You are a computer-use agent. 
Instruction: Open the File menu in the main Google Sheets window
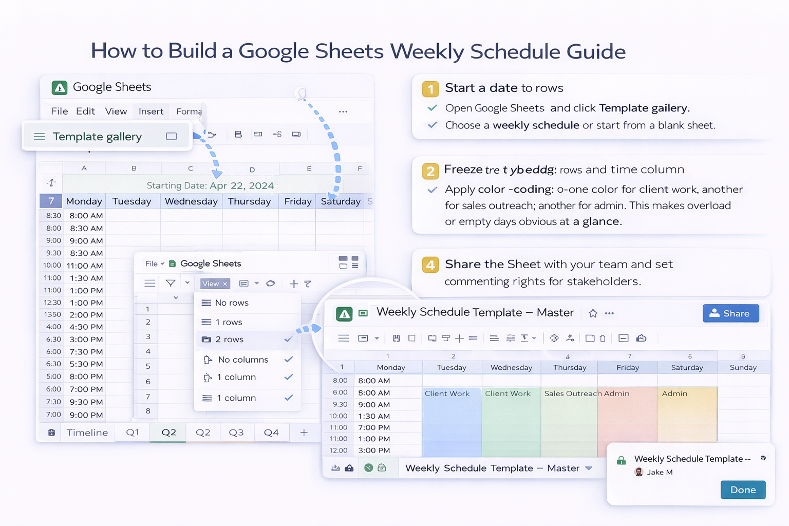pyautogui.click(x=59, y=111)
